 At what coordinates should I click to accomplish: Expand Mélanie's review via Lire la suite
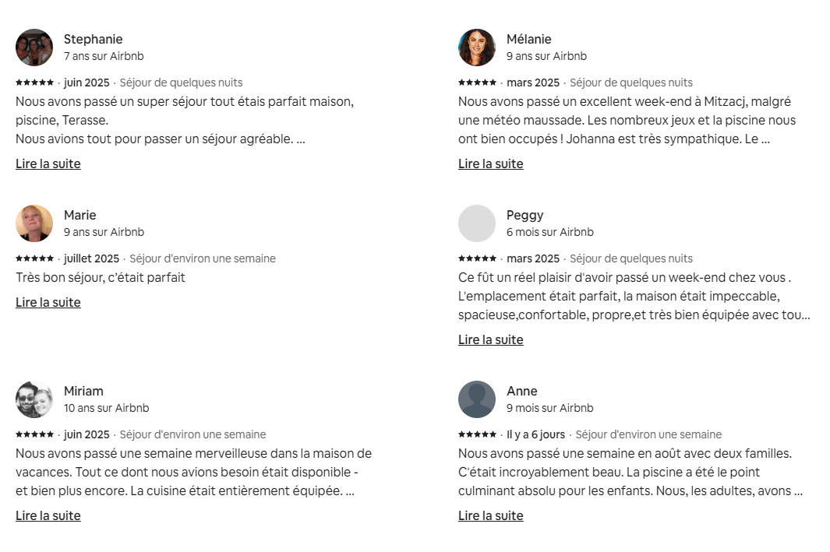(491, 163)
